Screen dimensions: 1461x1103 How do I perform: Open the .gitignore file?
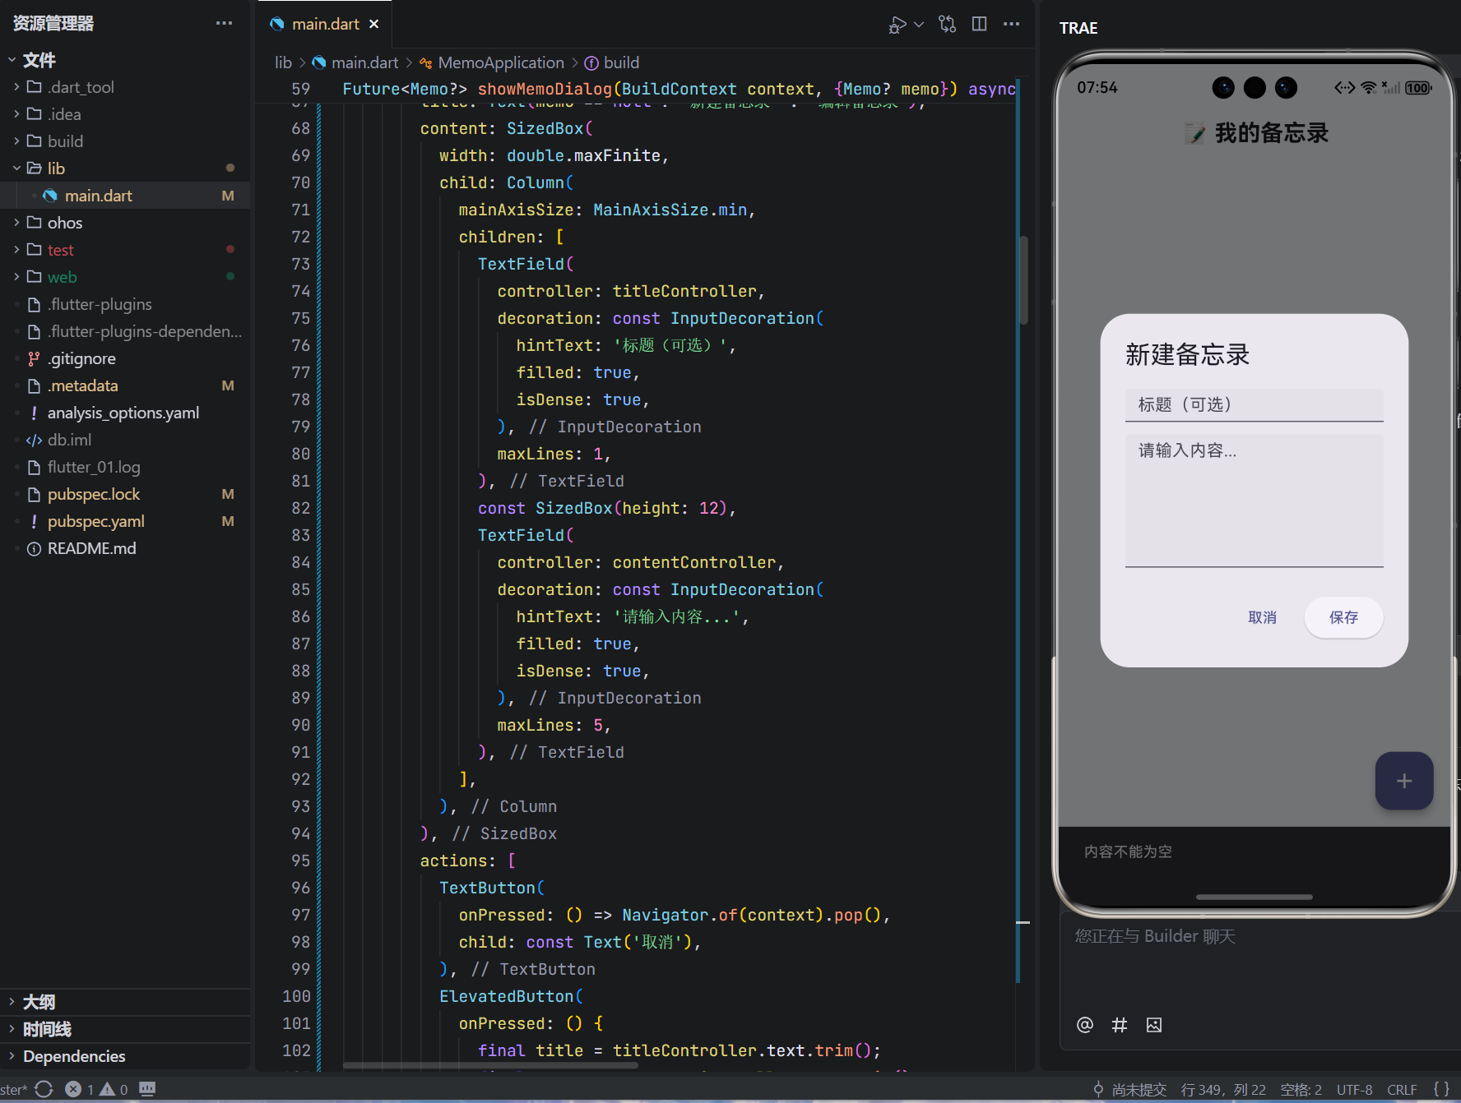point(81,358)
